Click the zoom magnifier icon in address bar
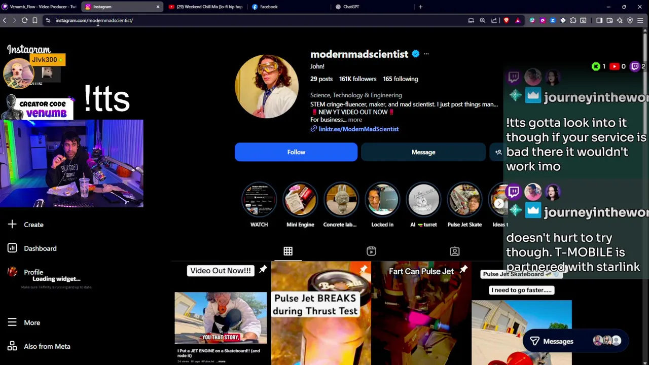This screenshot has width=649, height=365. tap(482, 20)
